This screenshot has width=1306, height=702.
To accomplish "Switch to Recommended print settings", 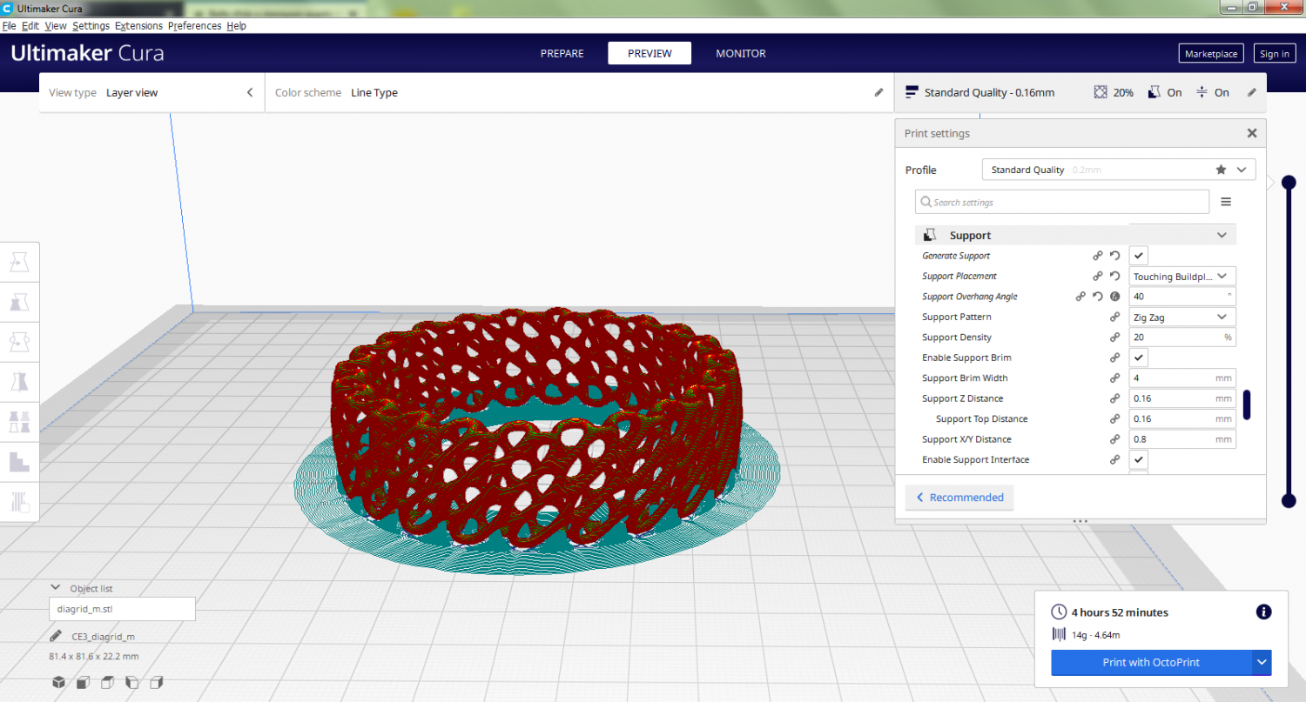I will tap(959, 498).
